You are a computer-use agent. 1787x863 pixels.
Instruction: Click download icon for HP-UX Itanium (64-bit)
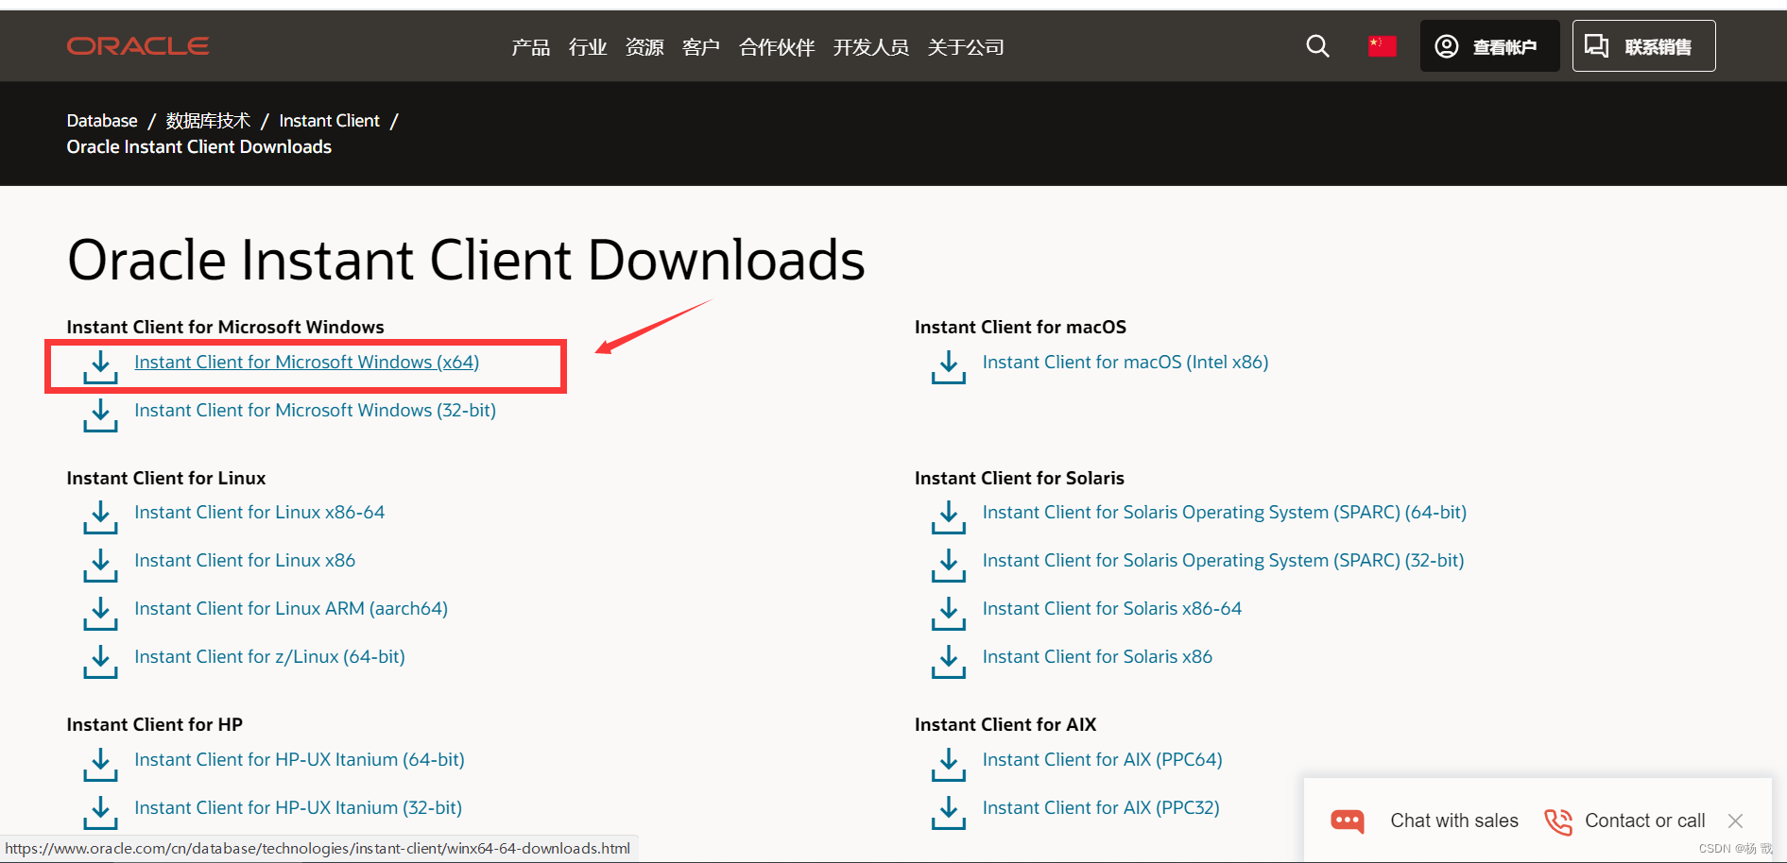[100, 765]
